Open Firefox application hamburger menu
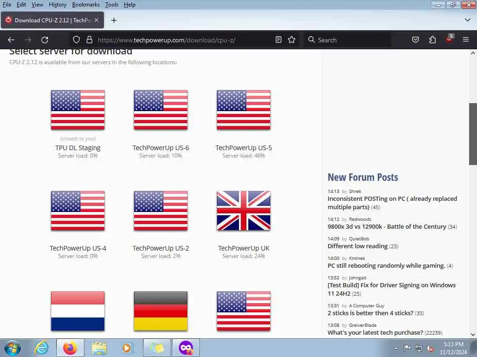Screen dimensions: 477x357 pyautogui.click(x=466, y=40)
